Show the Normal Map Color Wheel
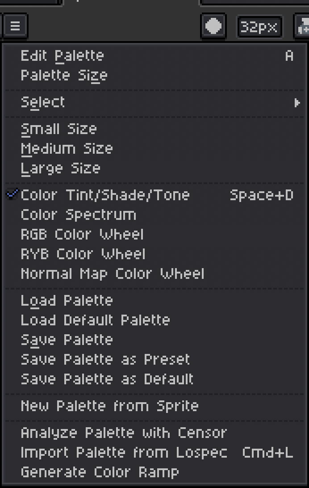 (x=154, y=273)
